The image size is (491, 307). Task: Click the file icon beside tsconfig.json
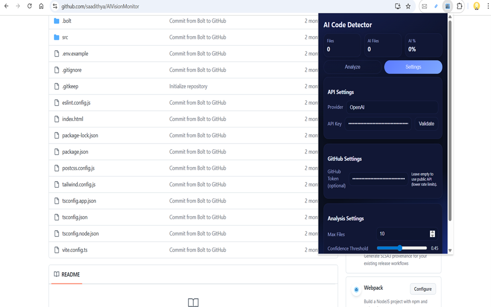pyautogui.click(x=57, y=217)
